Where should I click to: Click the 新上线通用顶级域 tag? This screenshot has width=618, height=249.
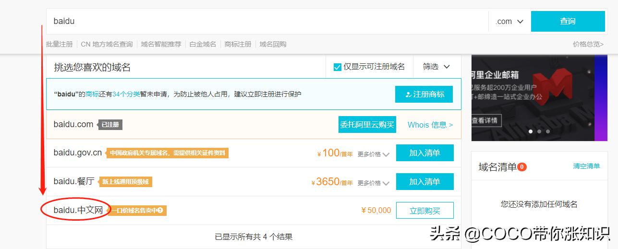pos(125,182)
